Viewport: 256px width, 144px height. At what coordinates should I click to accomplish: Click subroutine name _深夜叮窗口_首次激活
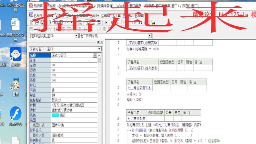click(x=142, y=68)
